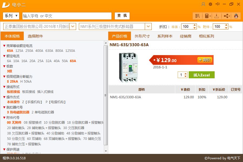Open the 系列样本 tab

[165, 36]
